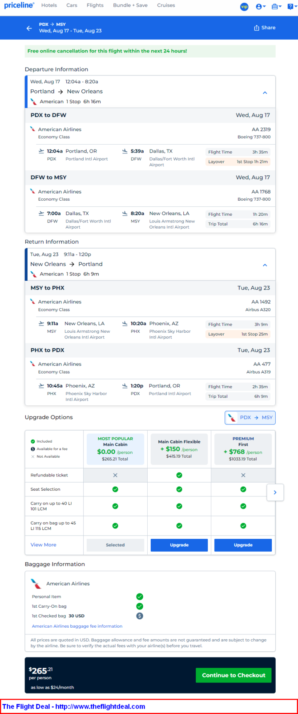Open the My Trips briefcase dropdown
This screenshot has width=298, height=714.
pyautogui.click(x=276, y=7)
